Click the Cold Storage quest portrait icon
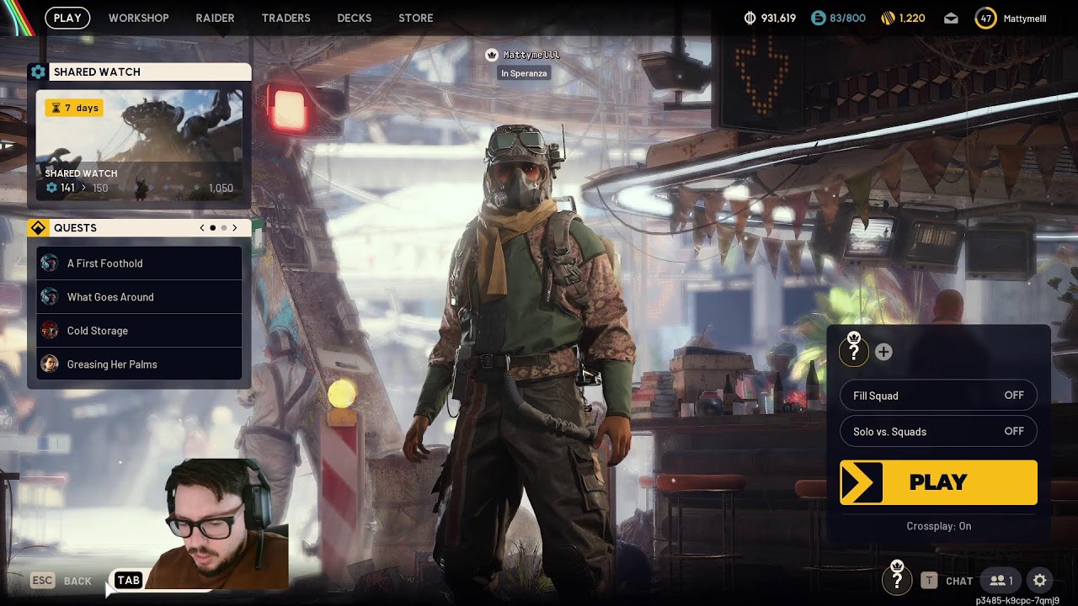The image size is (1078, 606). [50, 331]
